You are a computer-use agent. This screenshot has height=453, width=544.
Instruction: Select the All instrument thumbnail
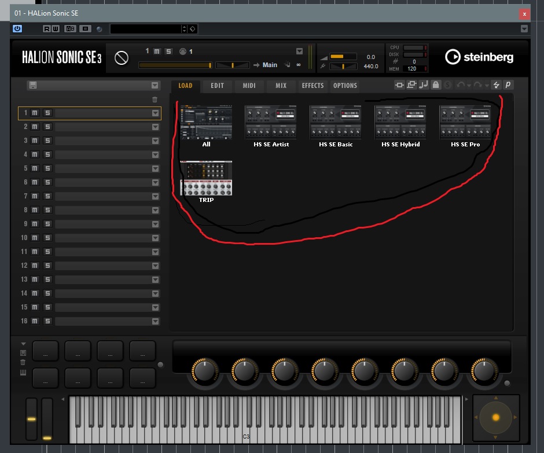click(206, 123)
